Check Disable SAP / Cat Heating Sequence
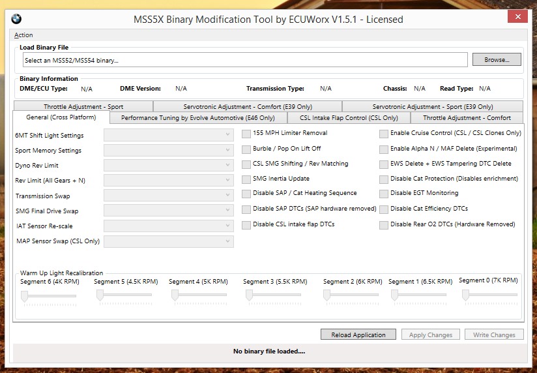This screenshot has width=537, height=373. (246, 194)
